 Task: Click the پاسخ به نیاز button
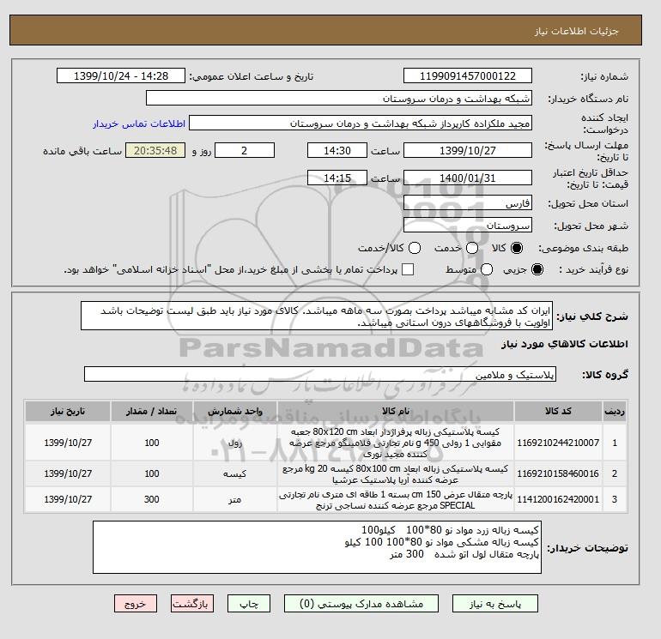point(495,604)
